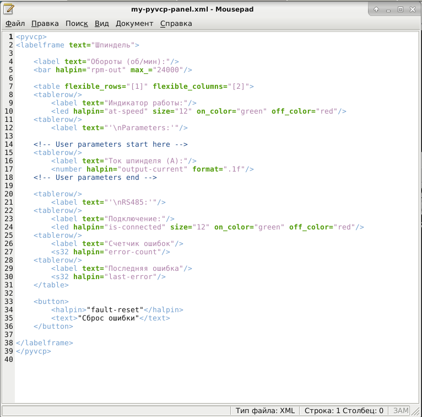Viewport: 422px width, 417px height.
Task: Maximize the Mousepad window
Action: [x=401, y=9]
